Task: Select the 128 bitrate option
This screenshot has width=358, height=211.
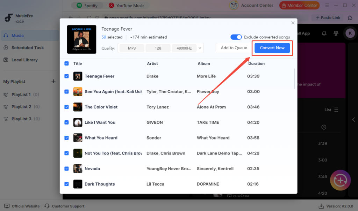Action: [x=158, y=48]
